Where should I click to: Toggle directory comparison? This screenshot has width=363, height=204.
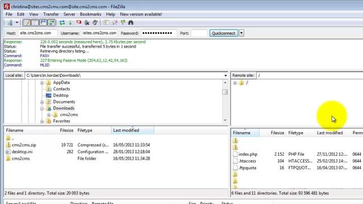[x=115, y=23]
